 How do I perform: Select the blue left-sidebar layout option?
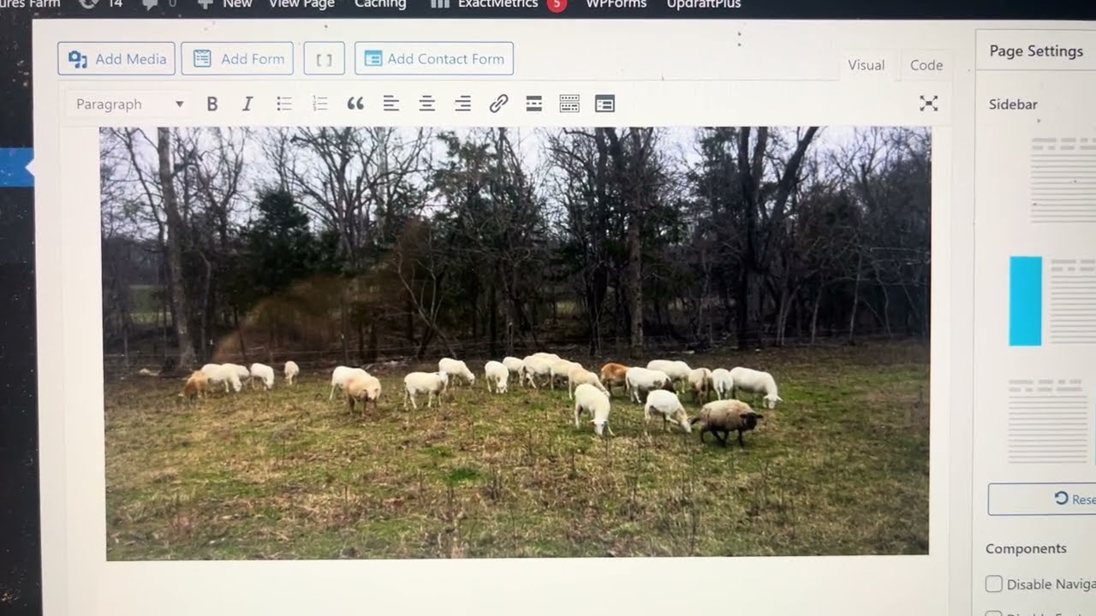1052,301
